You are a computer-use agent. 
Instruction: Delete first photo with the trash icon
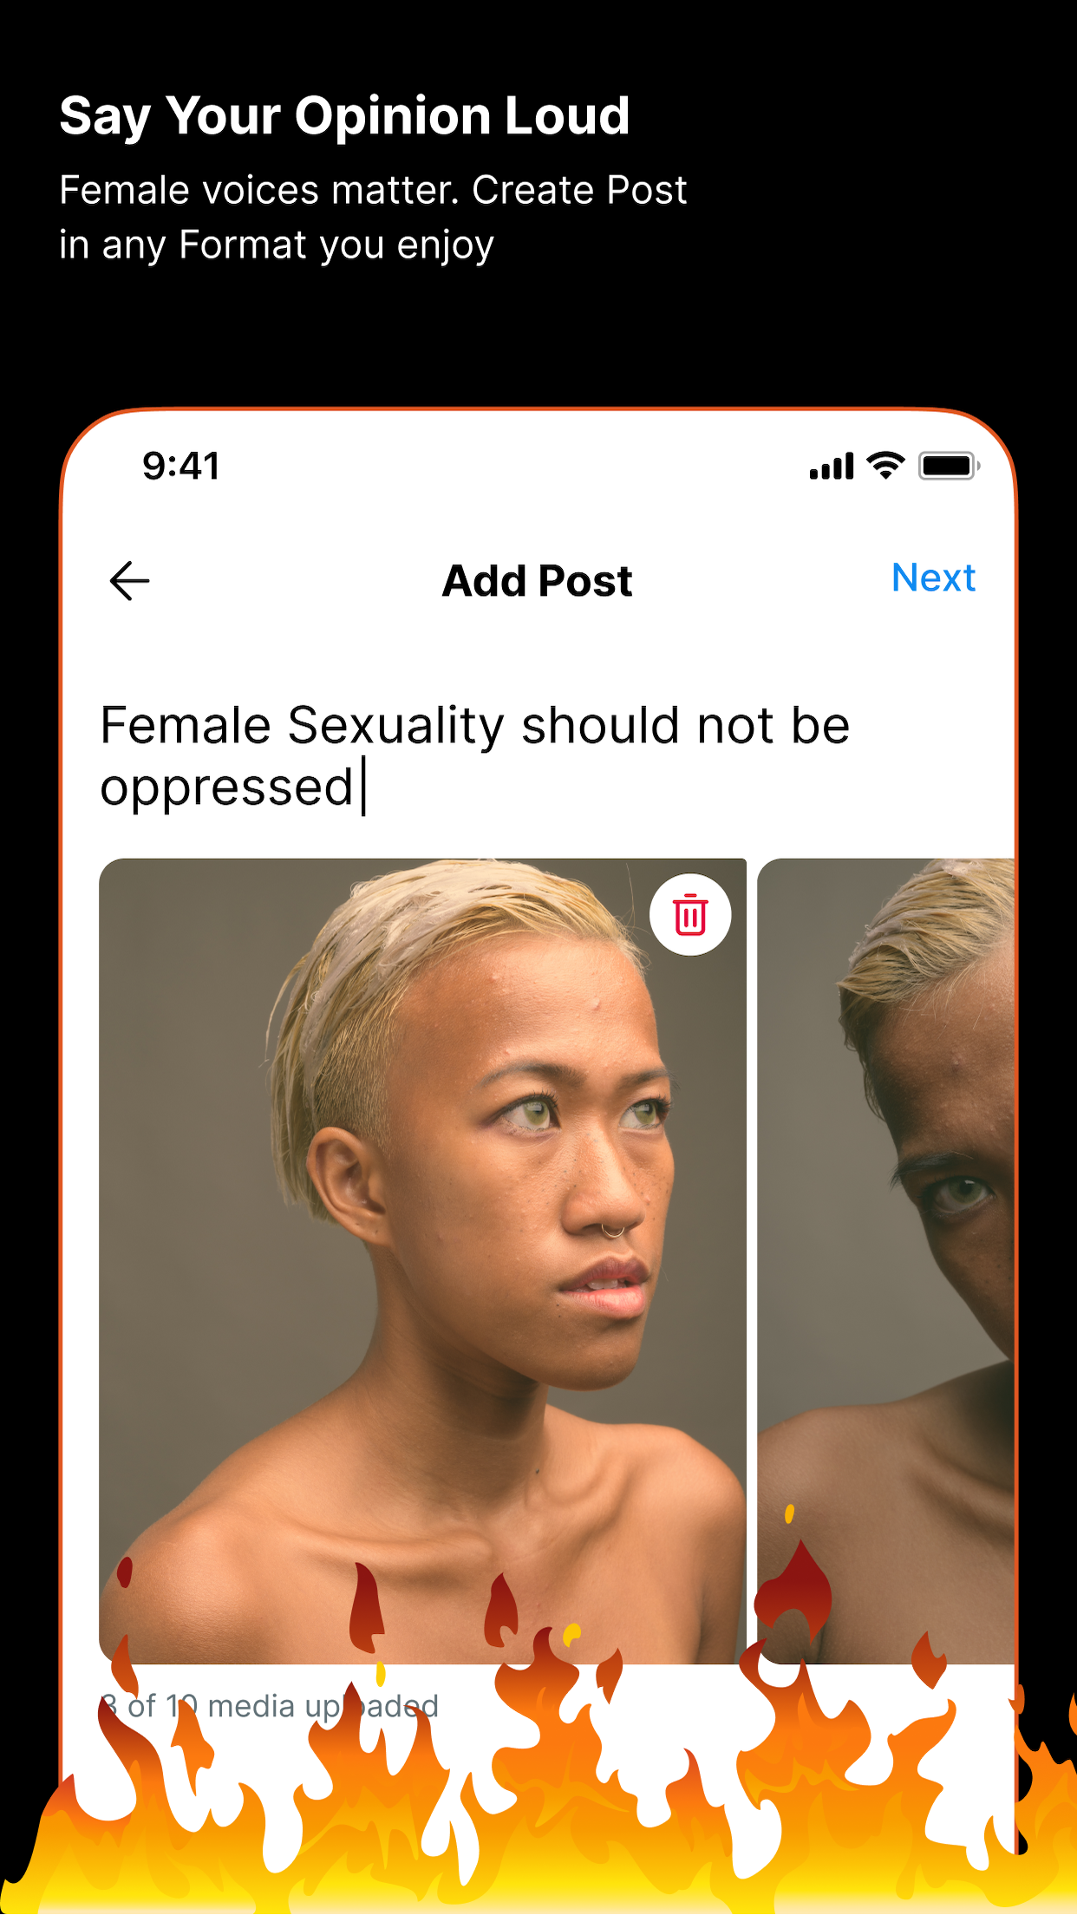pyautogui.click(x=690, y=914)
